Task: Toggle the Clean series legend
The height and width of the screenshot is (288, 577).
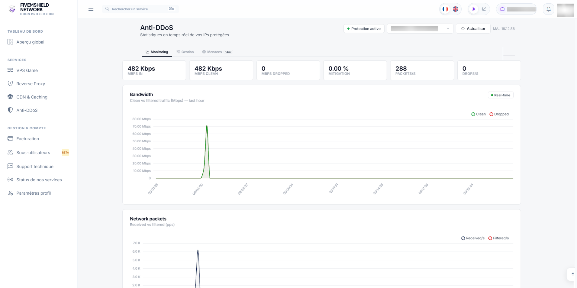Action: (479, 114)
